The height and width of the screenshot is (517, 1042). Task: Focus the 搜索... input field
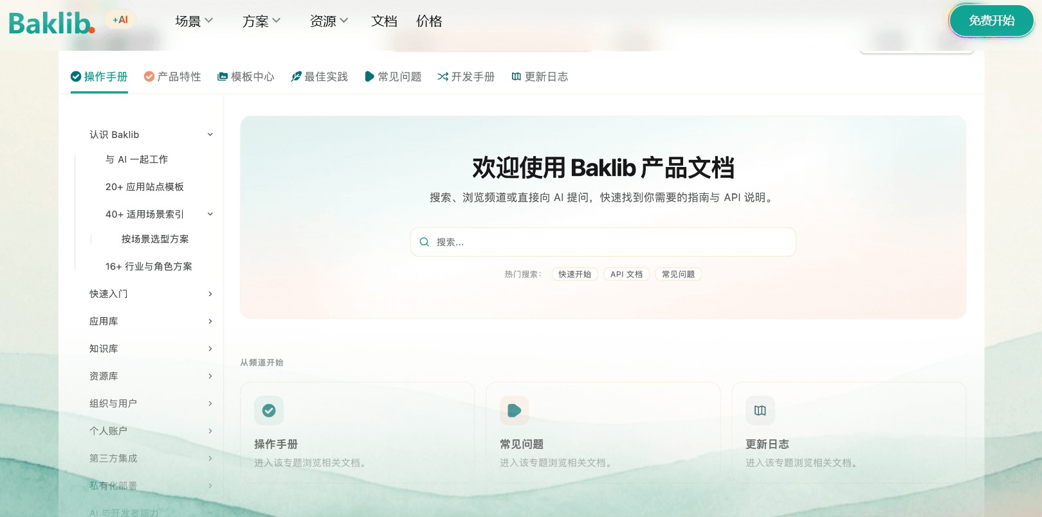(603, 242)
